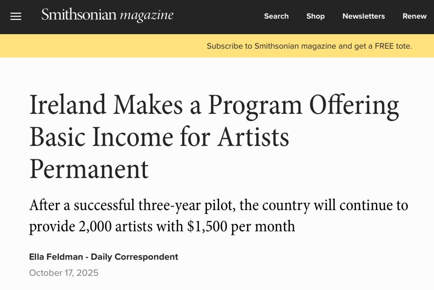Open the Newsletters page

(364, 17)
